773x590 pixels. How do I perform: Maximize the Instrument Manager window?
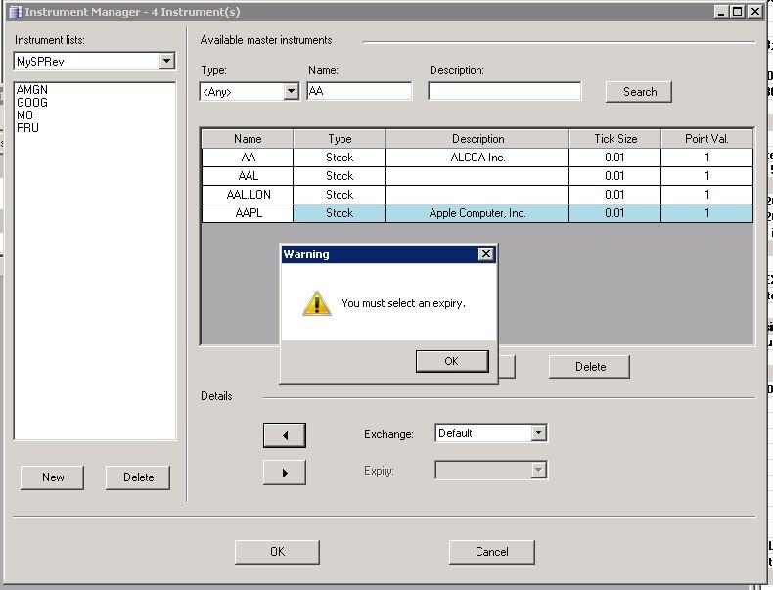pyautogui.click(x=738, y=12)
